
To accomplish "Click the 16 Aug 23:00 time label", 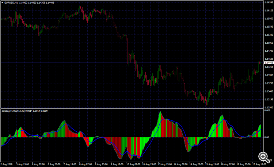I will pyautogui.click(x=243, y=164).
